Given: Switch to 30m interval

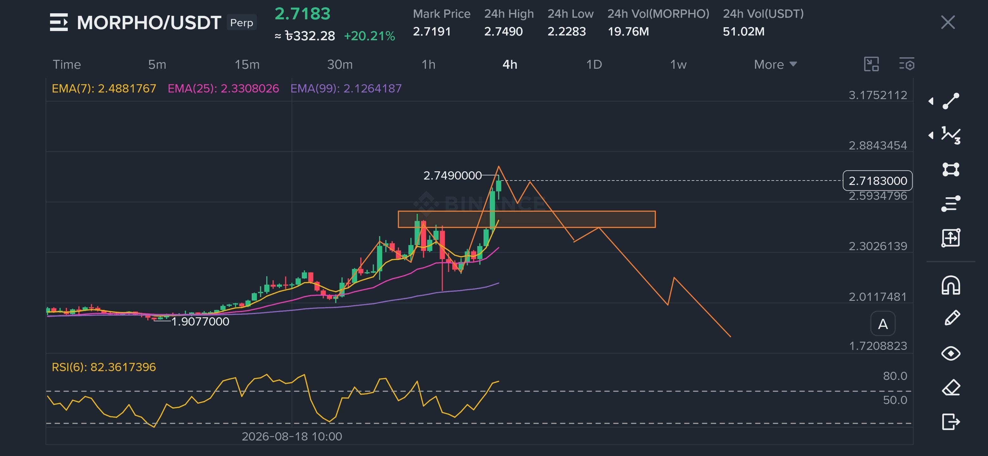Looking at the screenshot, I should [x=340, y=64].
